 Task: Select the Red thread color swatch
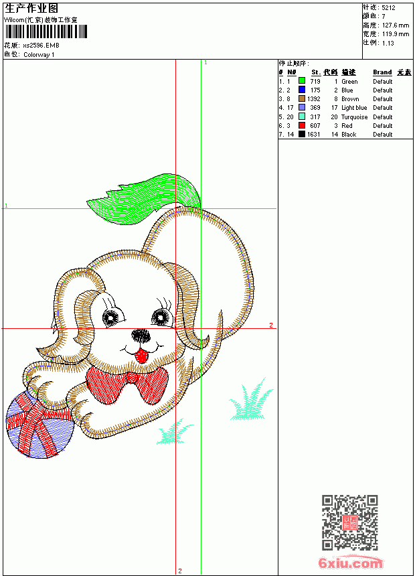(301, 125)
